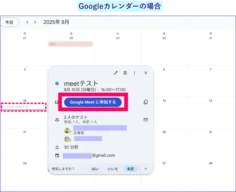Image resolution: width=236 pixels, height=192 pixels.
Task: Select date 21 in the calendar
Action: click(x=211, y=132)
